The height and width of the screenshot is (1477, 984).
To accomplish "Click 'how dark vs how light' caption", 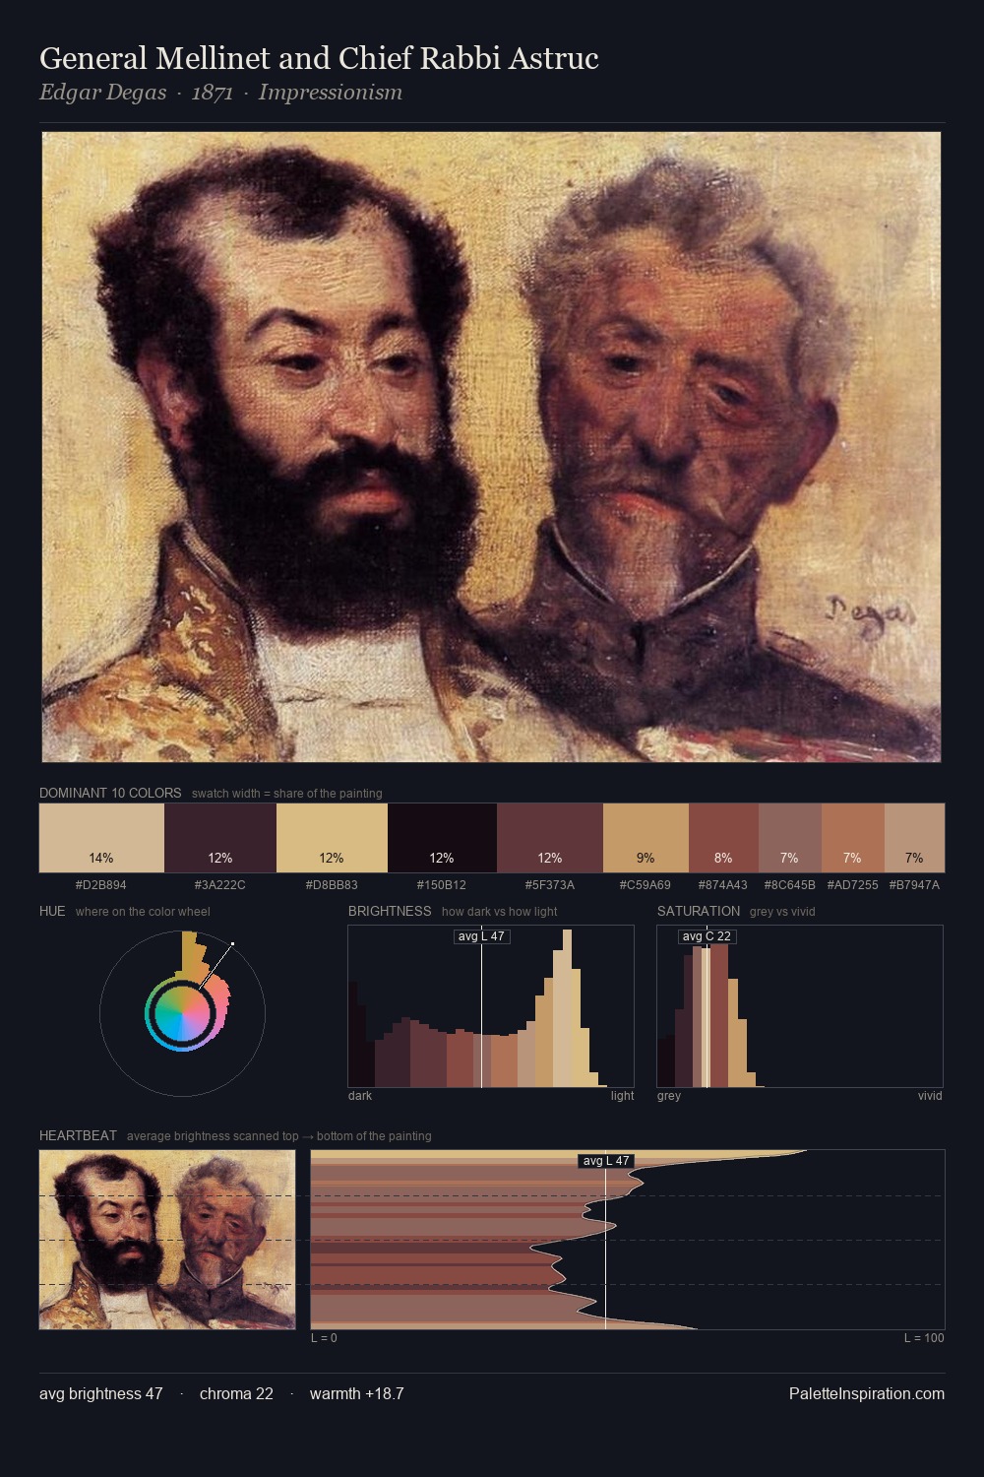I will [499, 912].
